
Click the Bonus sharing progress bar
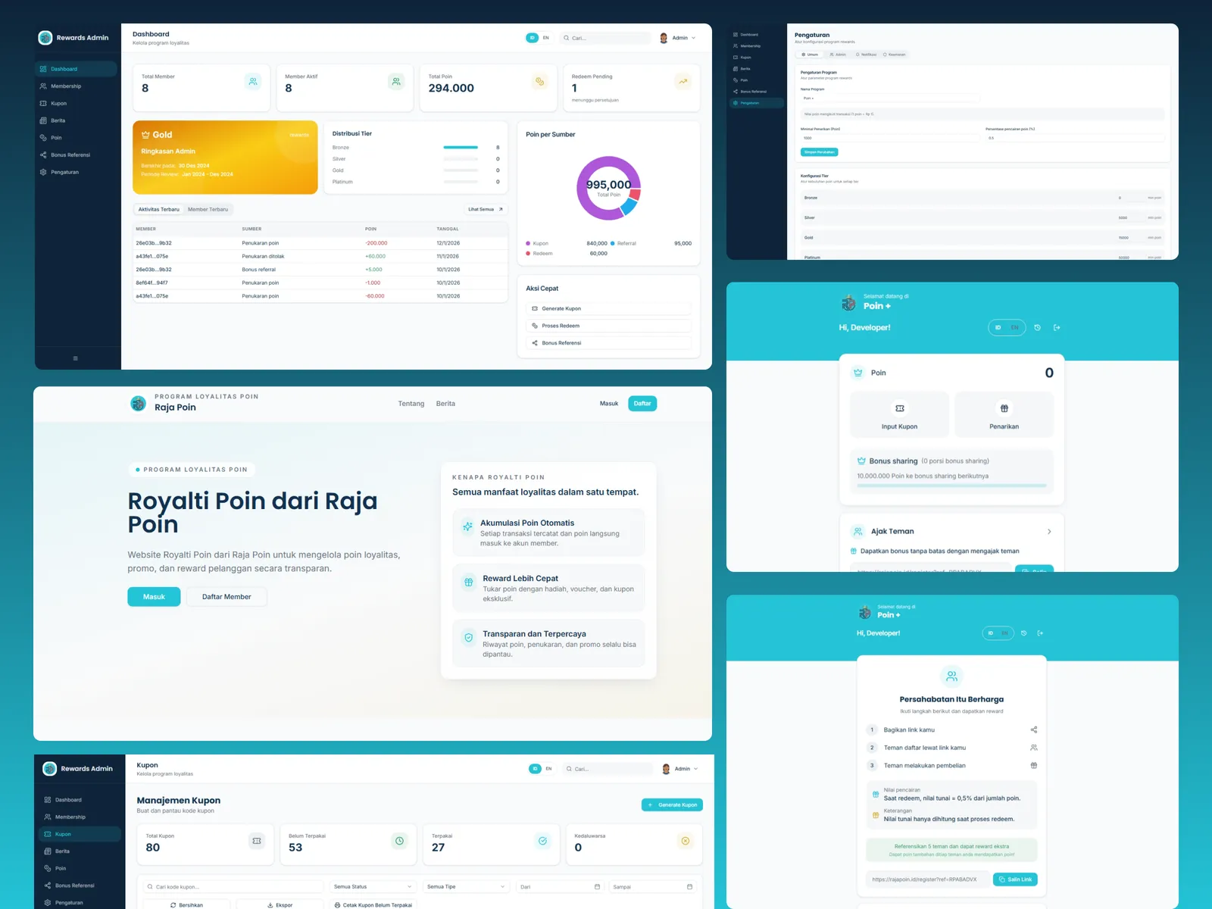click(951, 486)
